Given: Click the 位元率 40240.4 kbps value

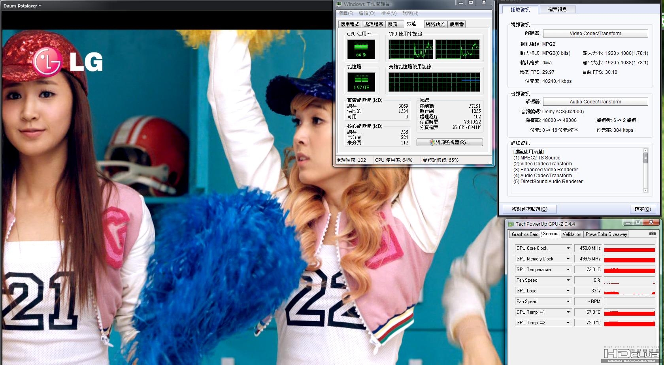Looking at the screenshot, I should [x=557, y=81].
